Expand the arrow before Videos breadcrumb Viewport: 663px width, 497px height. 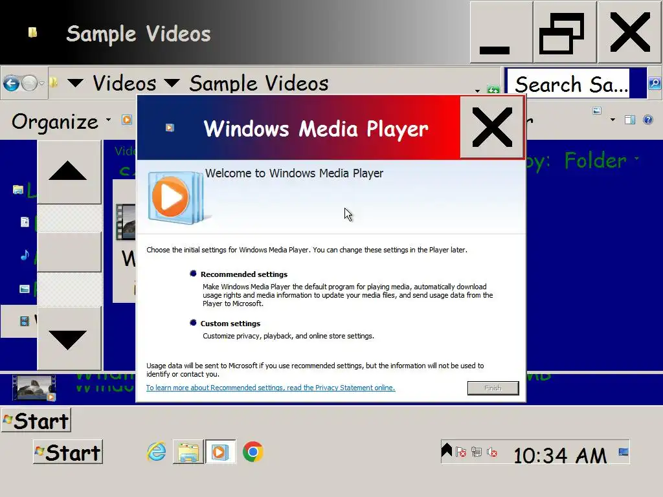pyautogui.click(x=75, y=82)
